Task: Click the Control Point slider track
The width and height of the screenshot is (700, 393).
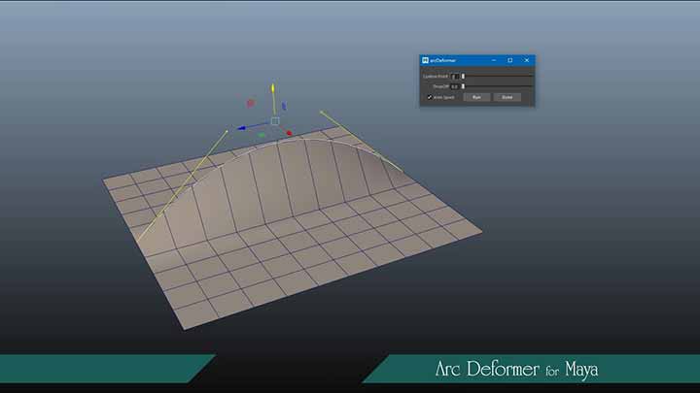Action: pyautogui.click(x=498, y=76)
